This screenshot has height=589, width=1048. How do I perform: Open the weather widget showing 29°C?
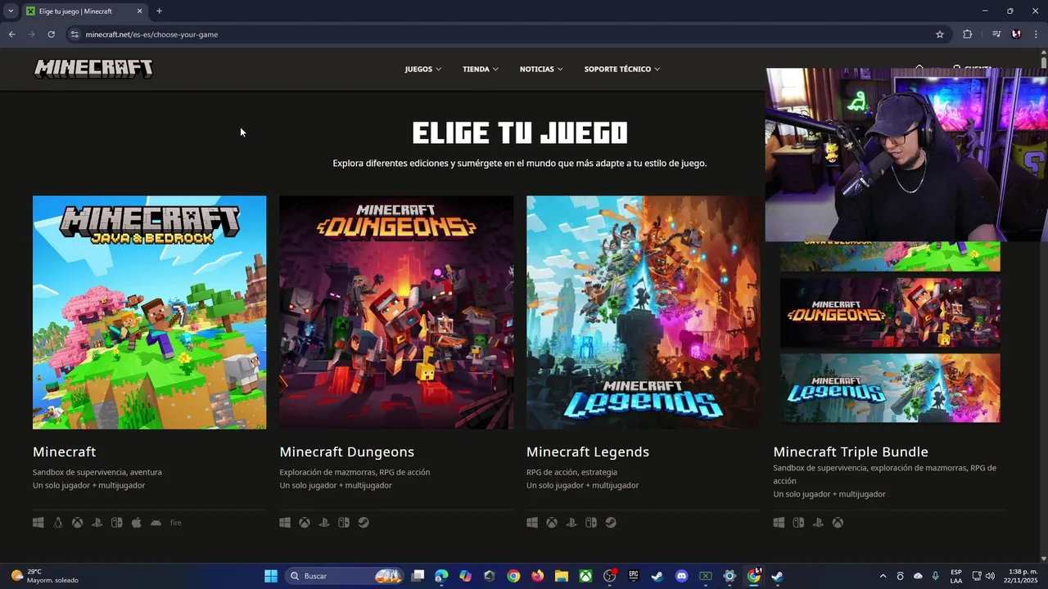pyautogui.click(x=45, y=576)
